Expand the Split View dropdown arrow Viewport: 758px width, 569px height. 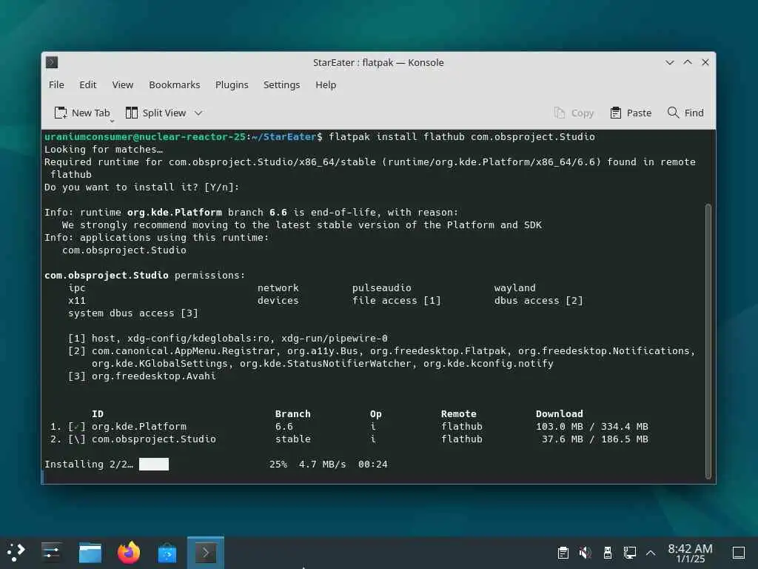coord(198,113)
